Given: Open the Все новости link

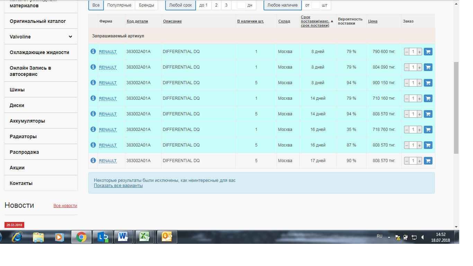Looking at the screenshot, I should [x=65, y=206].
